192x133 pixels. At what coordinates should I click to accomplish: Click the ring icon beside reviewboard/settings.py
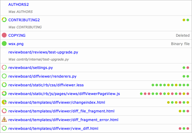click(4, 68)
